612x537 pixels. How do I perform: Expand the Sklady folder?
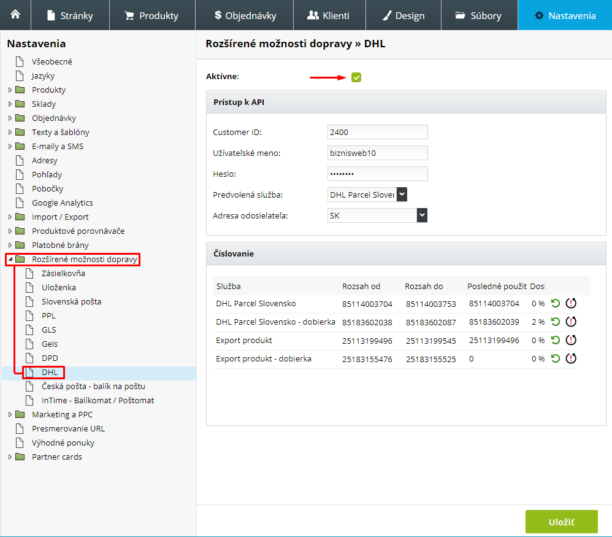[x=10, y=104]
